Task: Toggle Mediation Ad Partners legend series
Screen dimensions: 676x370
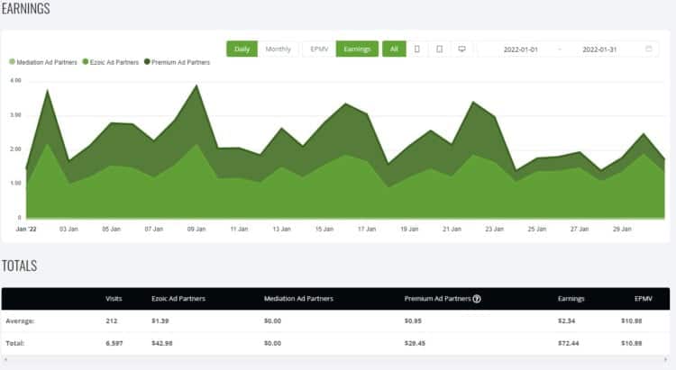Action: pyautogui.click(x=42, y=62)
